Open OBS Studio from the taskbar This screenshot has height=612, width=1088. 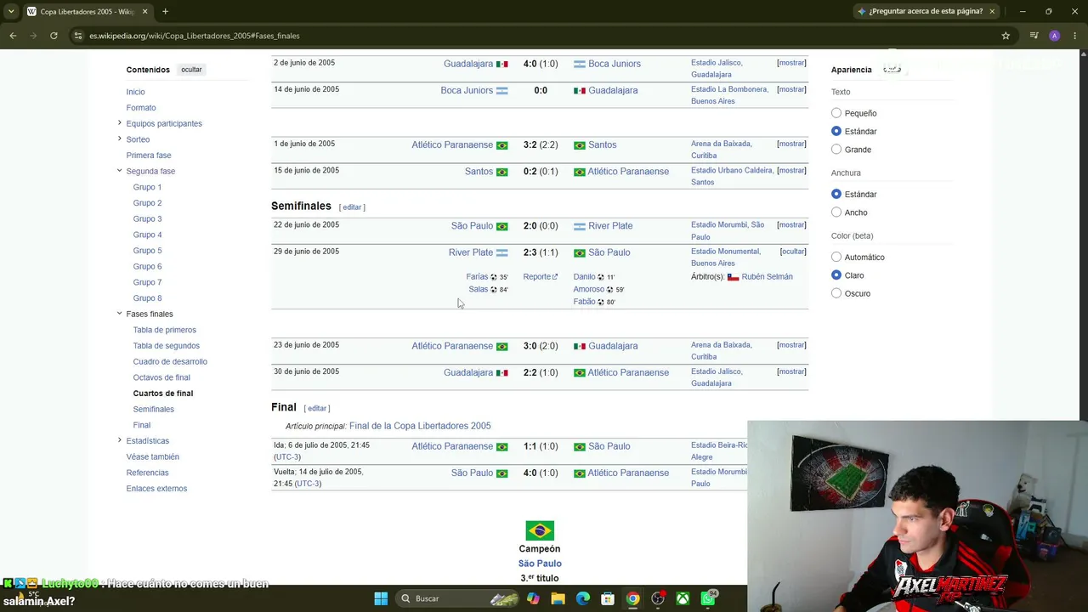658,598
